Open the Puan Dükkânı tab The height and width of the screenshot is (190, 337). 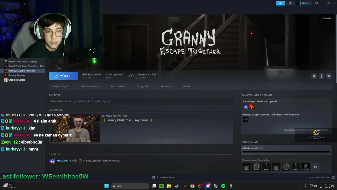coord(118,86)
